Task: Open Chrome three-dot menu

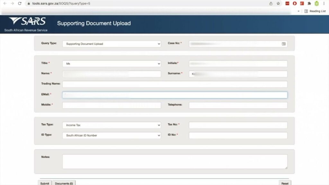Action: 324,3
